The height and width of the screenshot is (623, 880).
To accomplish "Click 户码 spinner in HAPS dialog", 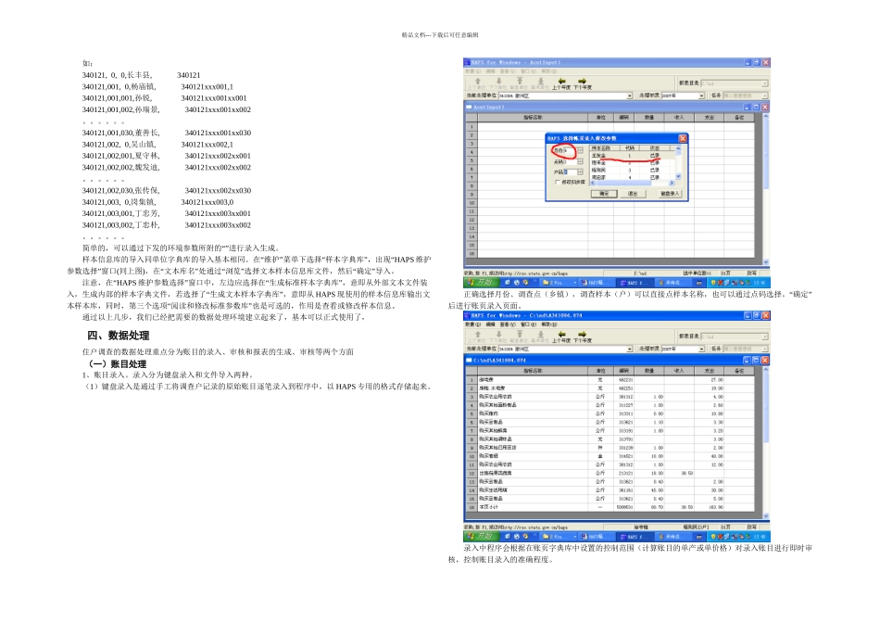I will coord(580,172).
